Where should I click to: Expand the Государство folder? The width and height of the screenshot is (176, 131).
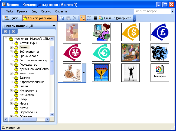(x=11, y=65)
